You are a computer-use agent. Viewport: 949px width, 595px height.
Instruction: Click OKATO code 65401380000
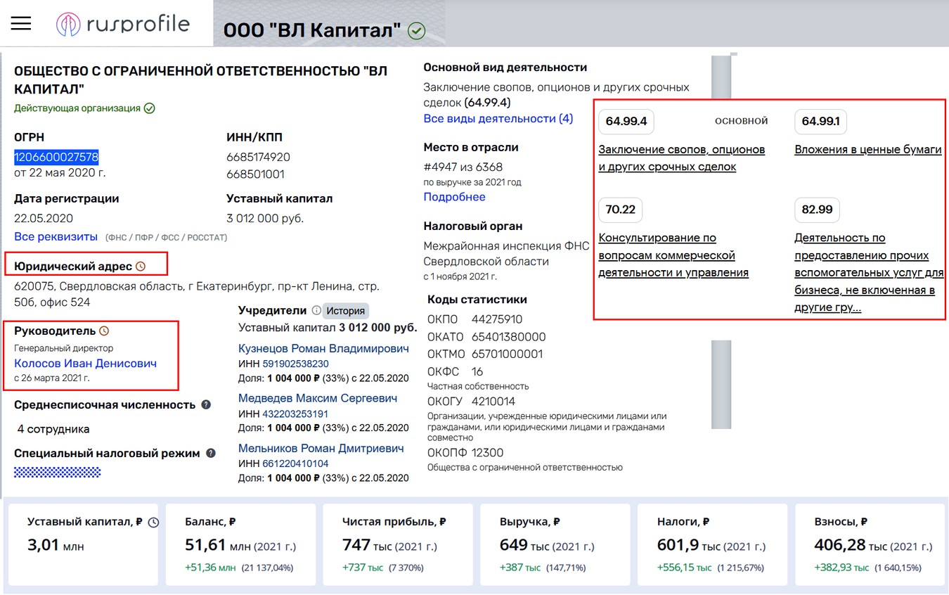coord(509,337)
